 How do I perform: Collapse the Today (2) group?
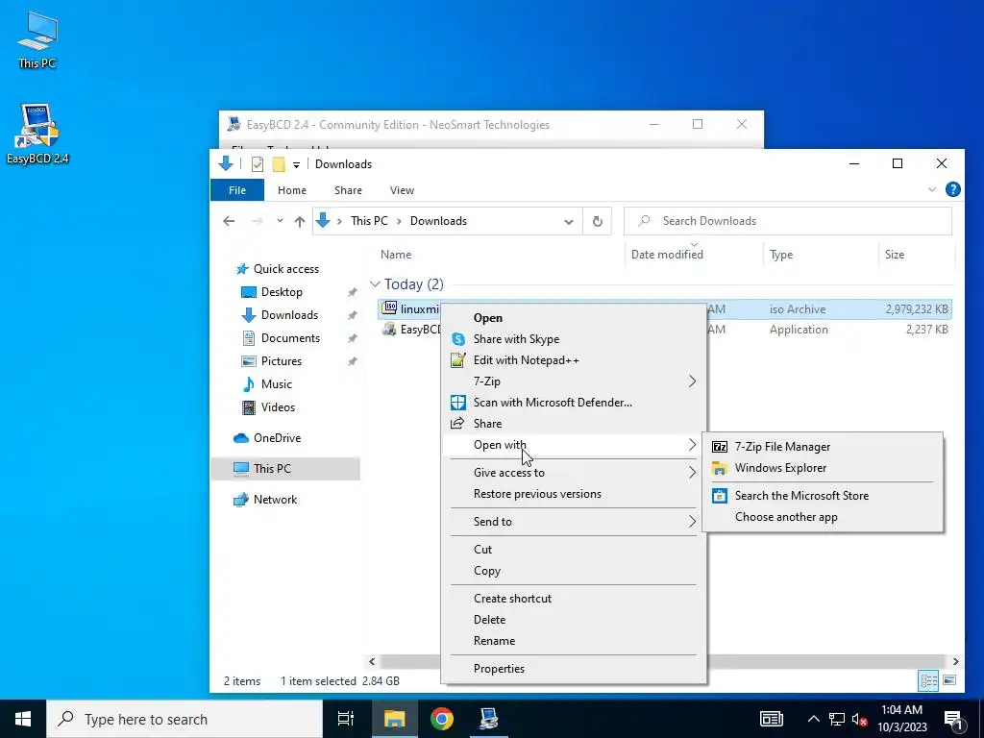(375, 284)
